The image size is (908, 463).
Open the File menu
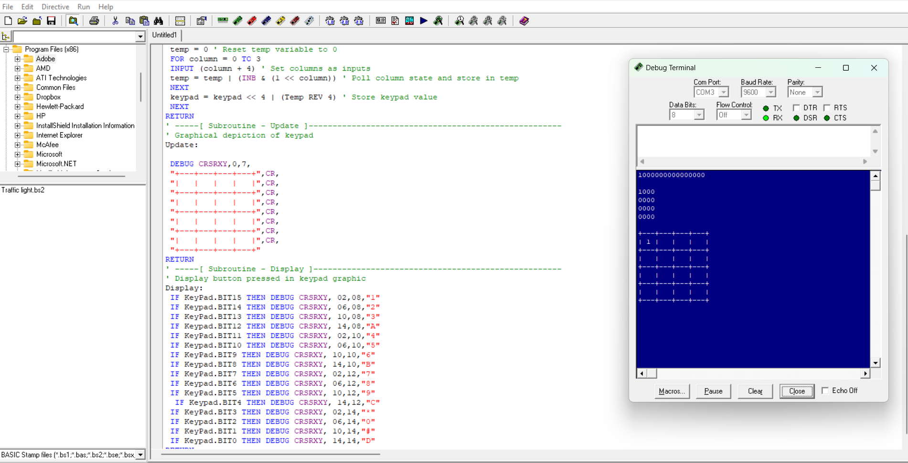pos(8,7)
